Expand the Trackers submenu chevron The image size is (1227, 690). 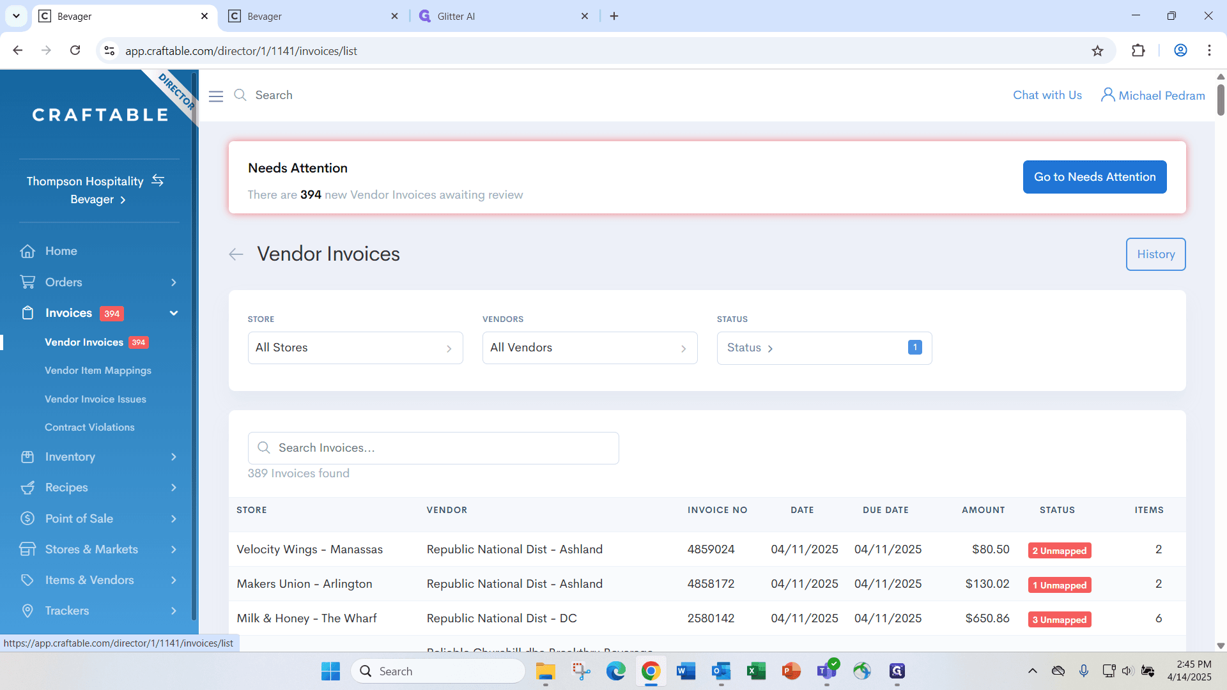coord(174,611)
